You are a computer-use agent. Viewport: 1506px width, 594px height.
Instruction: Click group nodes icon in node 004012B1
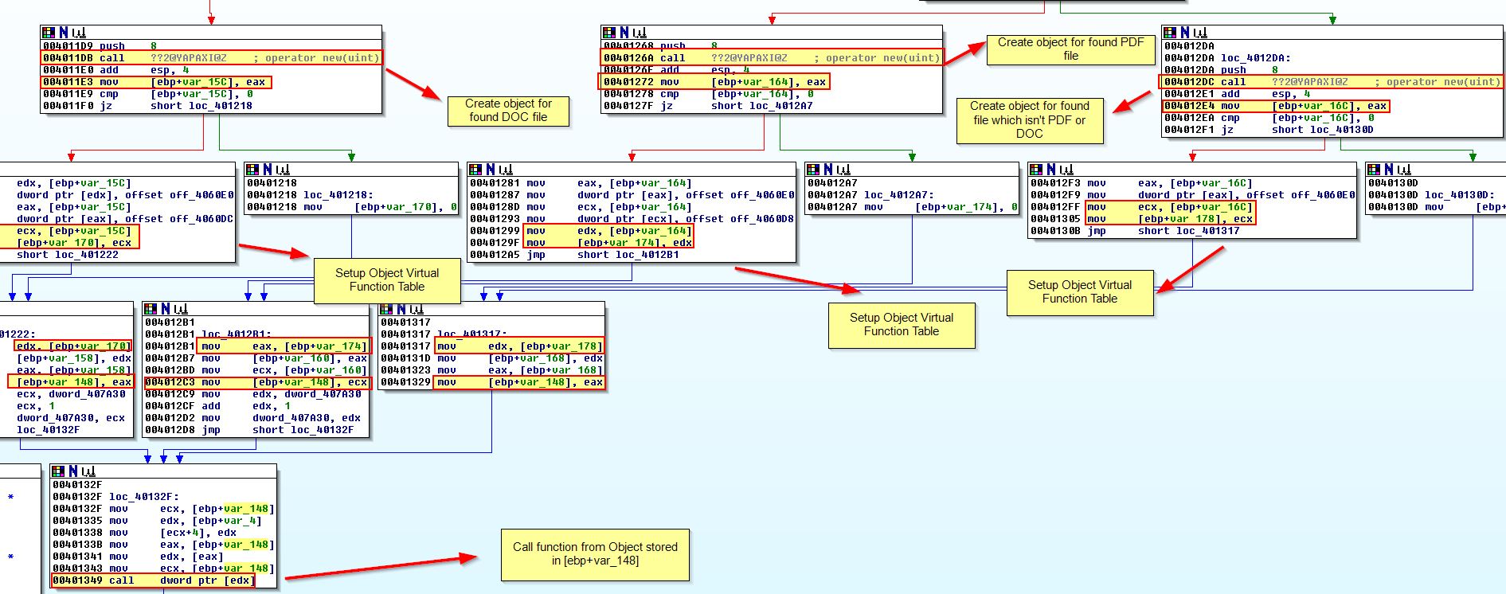[x=181, y=309]
